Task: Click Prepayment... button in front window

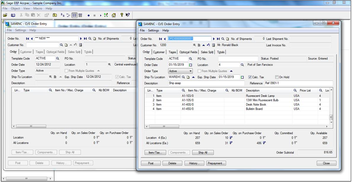Action: click(216, 163)
